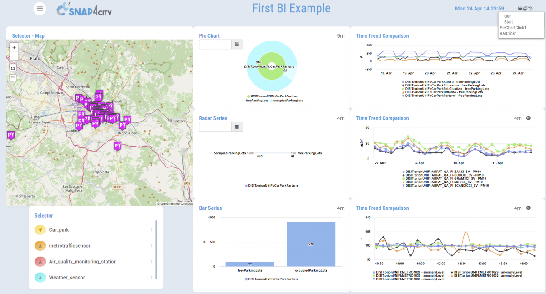The image size is (546, 294).
Task: Click the history clock icon in header
Action: point(531,9)
